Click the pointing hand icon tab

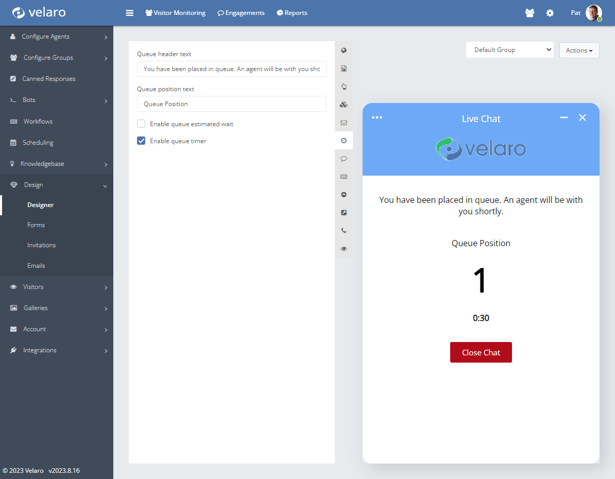344,87
